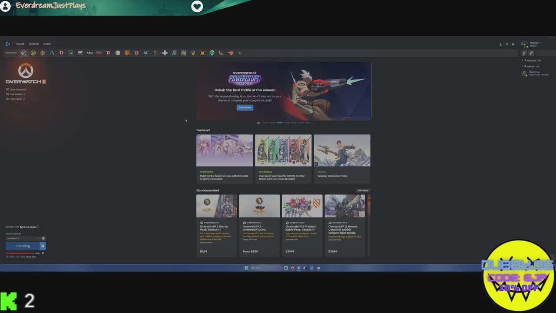Click the Learn More banner button
Image resolution: width=556 pixels, height=313 pixels.
click(x=245, y=107)
